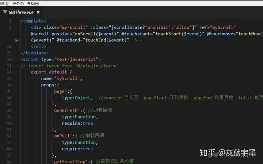263x164 pixels.
Task: Click the 'onPull' prop key
Action: [x=62, y=136]
